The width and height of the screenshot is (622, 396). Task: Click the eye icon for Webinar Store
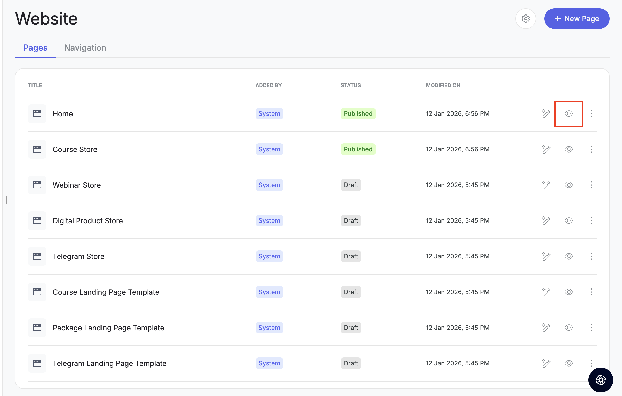click(569, 185)
